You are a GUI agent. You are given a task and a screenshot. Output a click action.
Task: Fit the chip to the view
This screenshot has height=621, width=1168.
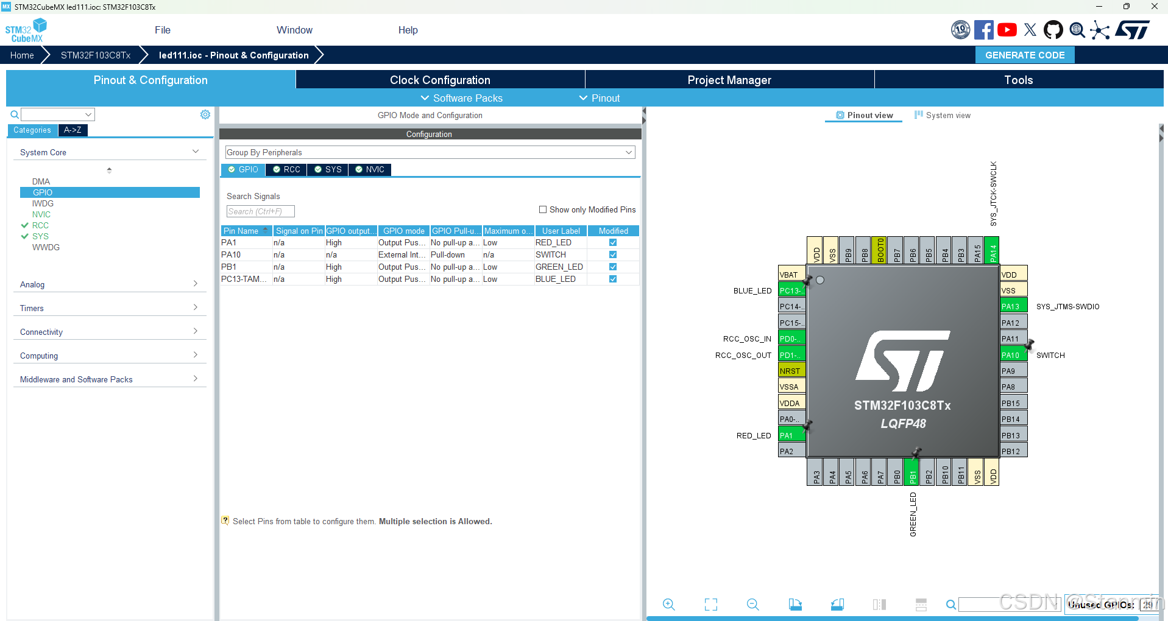click(711, 605)
